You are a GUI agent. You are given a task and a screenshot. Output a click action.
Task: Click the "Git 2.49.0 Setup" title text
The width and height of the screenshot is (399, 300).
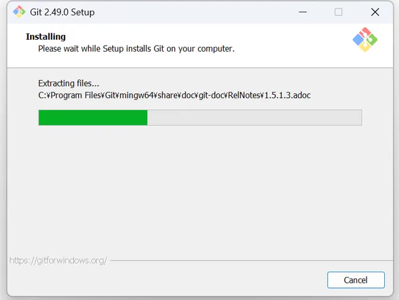tap(62, 12)
